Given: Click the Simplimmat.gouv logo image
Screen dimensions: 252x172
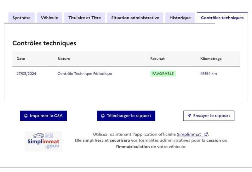Looking at the screenshot, I should click(x=43, y=141).
